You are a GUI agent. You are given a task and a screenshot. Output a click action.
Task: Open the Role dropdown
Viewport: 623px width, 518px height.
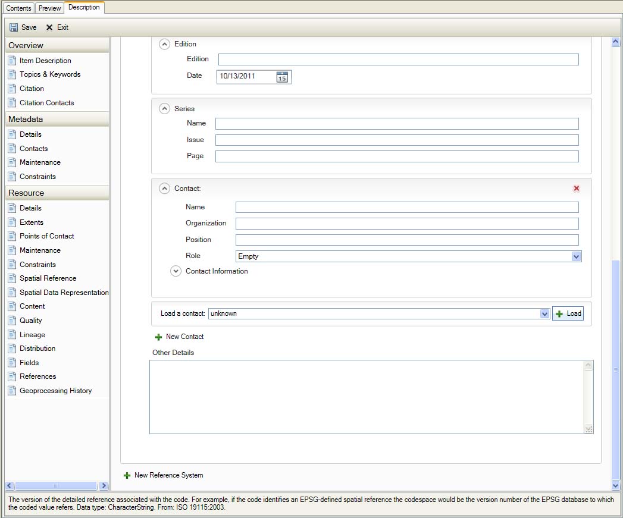click(575, 256)
